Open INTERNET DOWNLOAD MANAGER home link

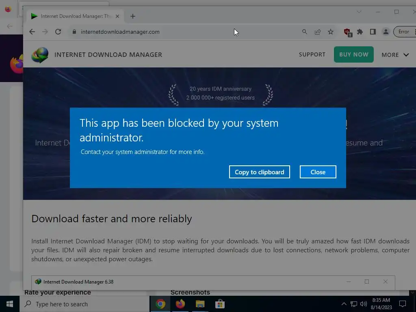[x=108, y=55]
